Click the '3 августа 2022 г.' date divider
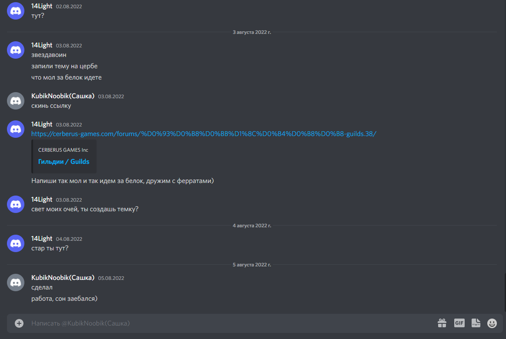Image resolution: width=506 pixels, height=339 pixels. click(252, 32)
